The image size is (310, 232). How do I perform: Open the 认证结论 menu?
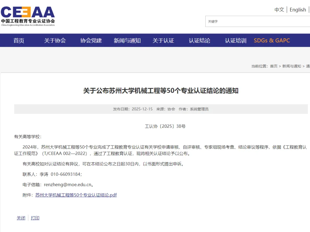point(199,41)
